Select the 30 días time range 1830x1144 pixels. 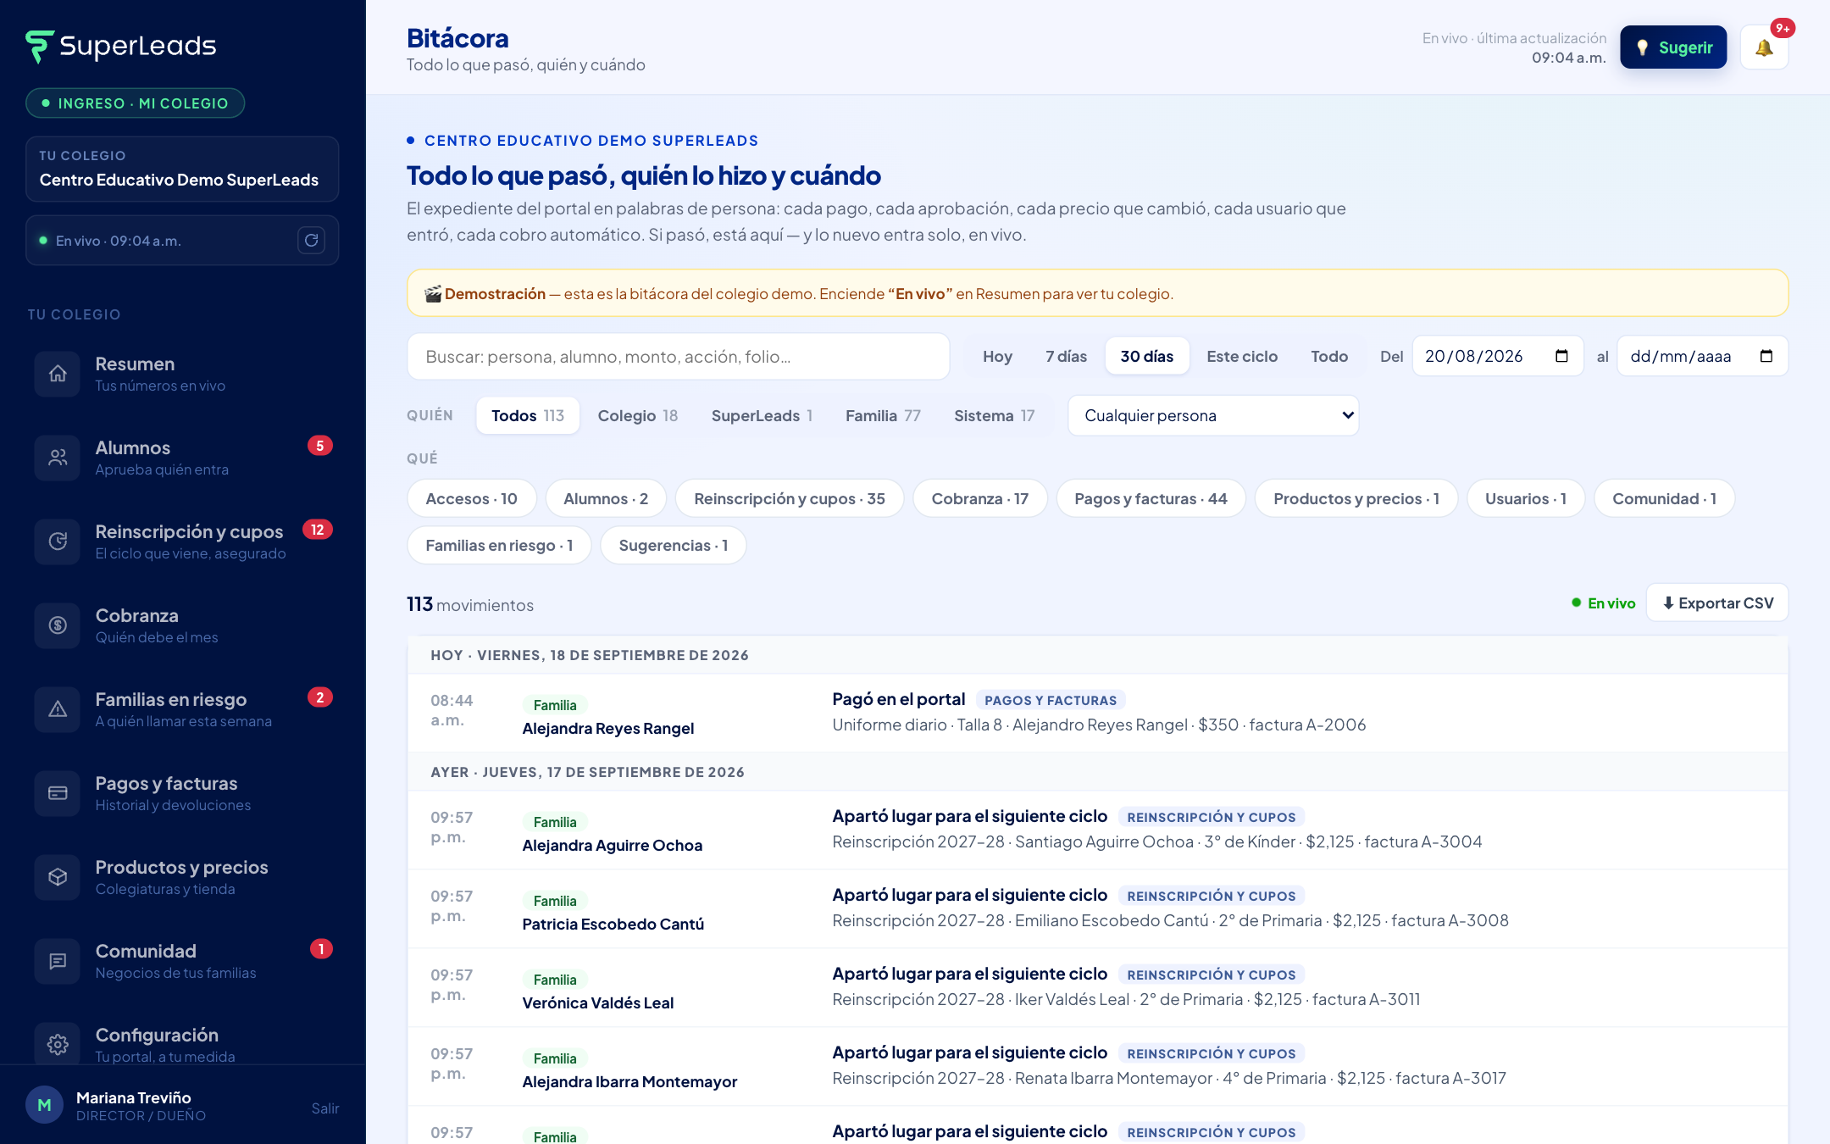1146,356
